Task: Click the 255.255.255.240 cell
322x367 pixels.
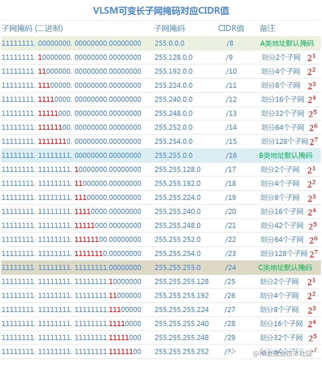Action: (181, 324)
